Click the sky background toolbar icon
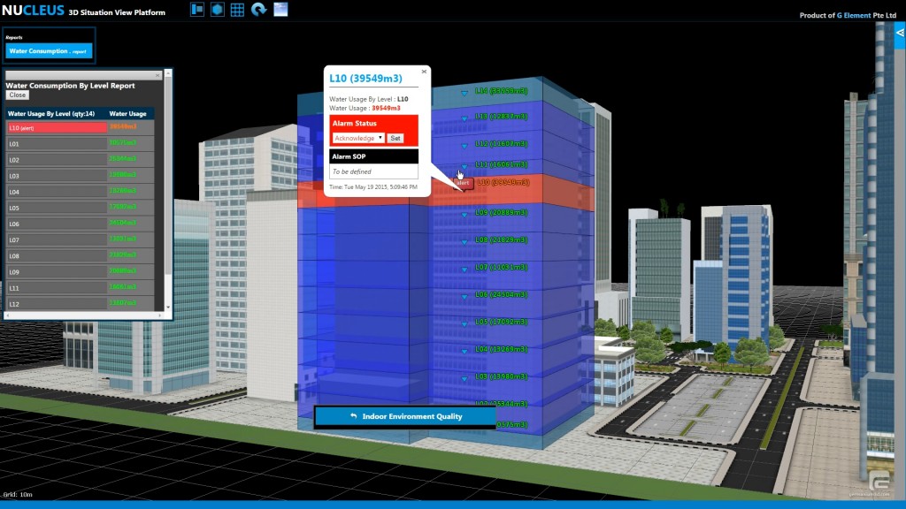This screenshot has height=509, width=906. coord(280,9)
